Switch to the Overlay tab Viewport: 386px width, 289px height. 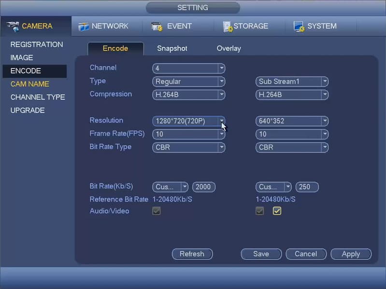point(229,48)
